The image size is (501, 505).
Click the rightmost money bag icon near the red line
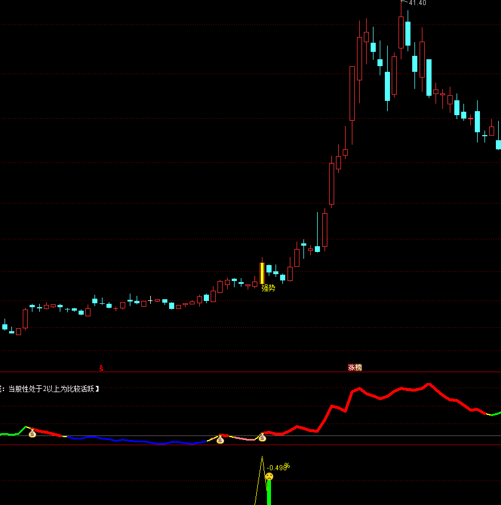coord(262,439)
